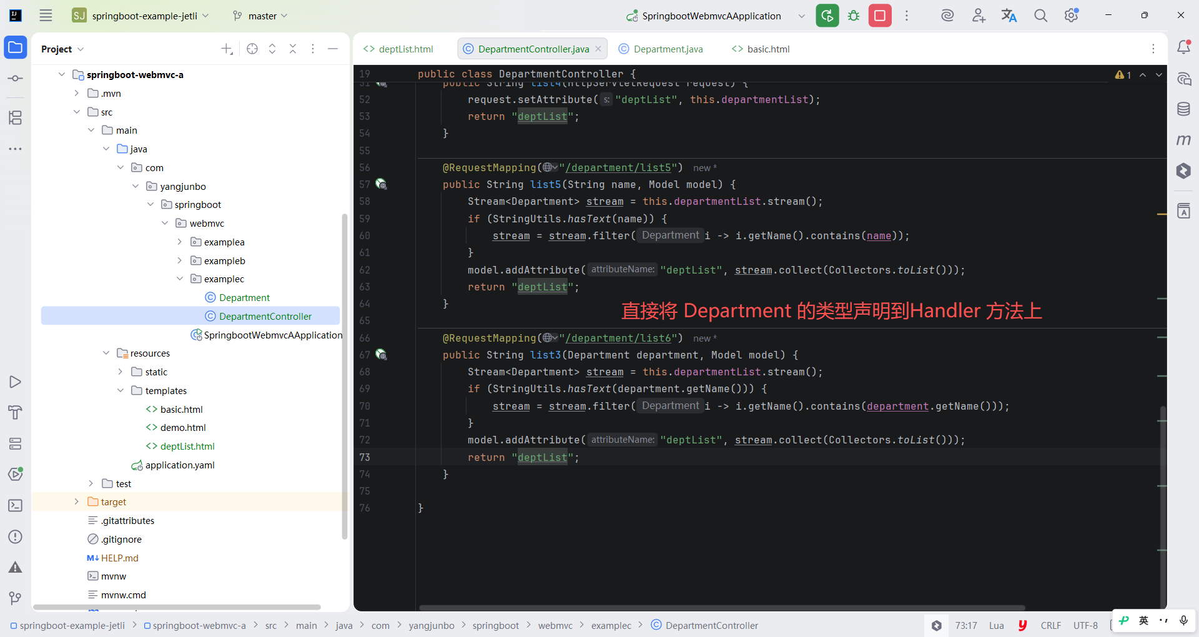This screenshot has width=1199, height=637.
Task: Close the DepartmentController.java tab
Action: pyautogui.click(x=598, y=49)
